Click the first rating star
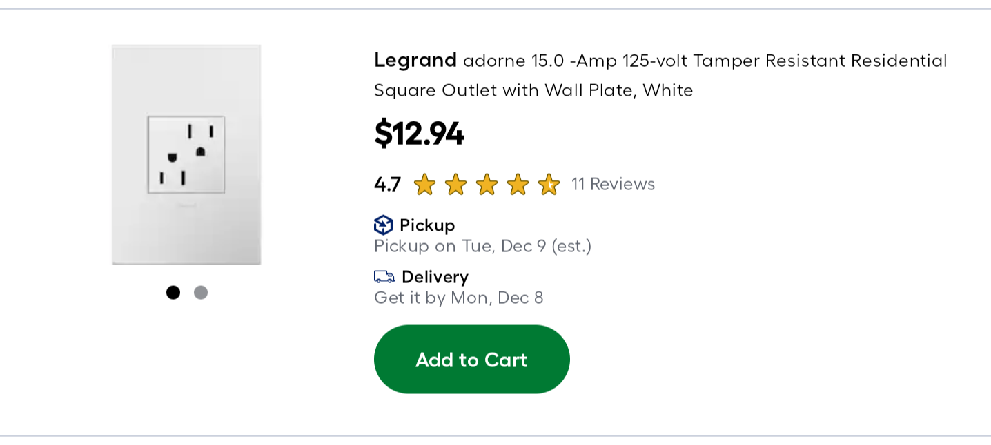Image resolution: width=991 pixels, height=445 pixels. coord(424,185)
